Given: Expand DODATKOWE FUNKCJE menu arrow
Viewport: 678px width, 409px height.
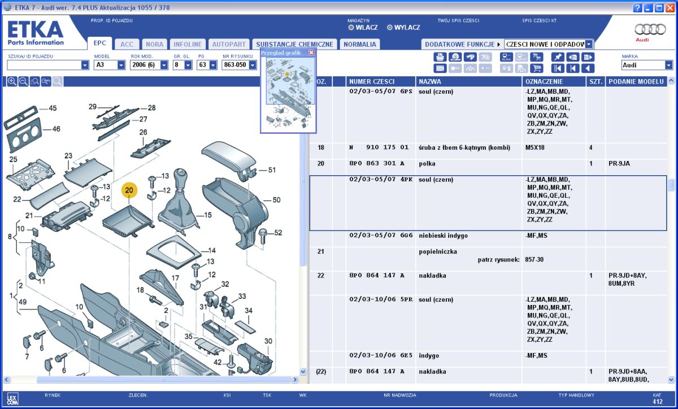Looking at the screenshot, I should point(499,44).
